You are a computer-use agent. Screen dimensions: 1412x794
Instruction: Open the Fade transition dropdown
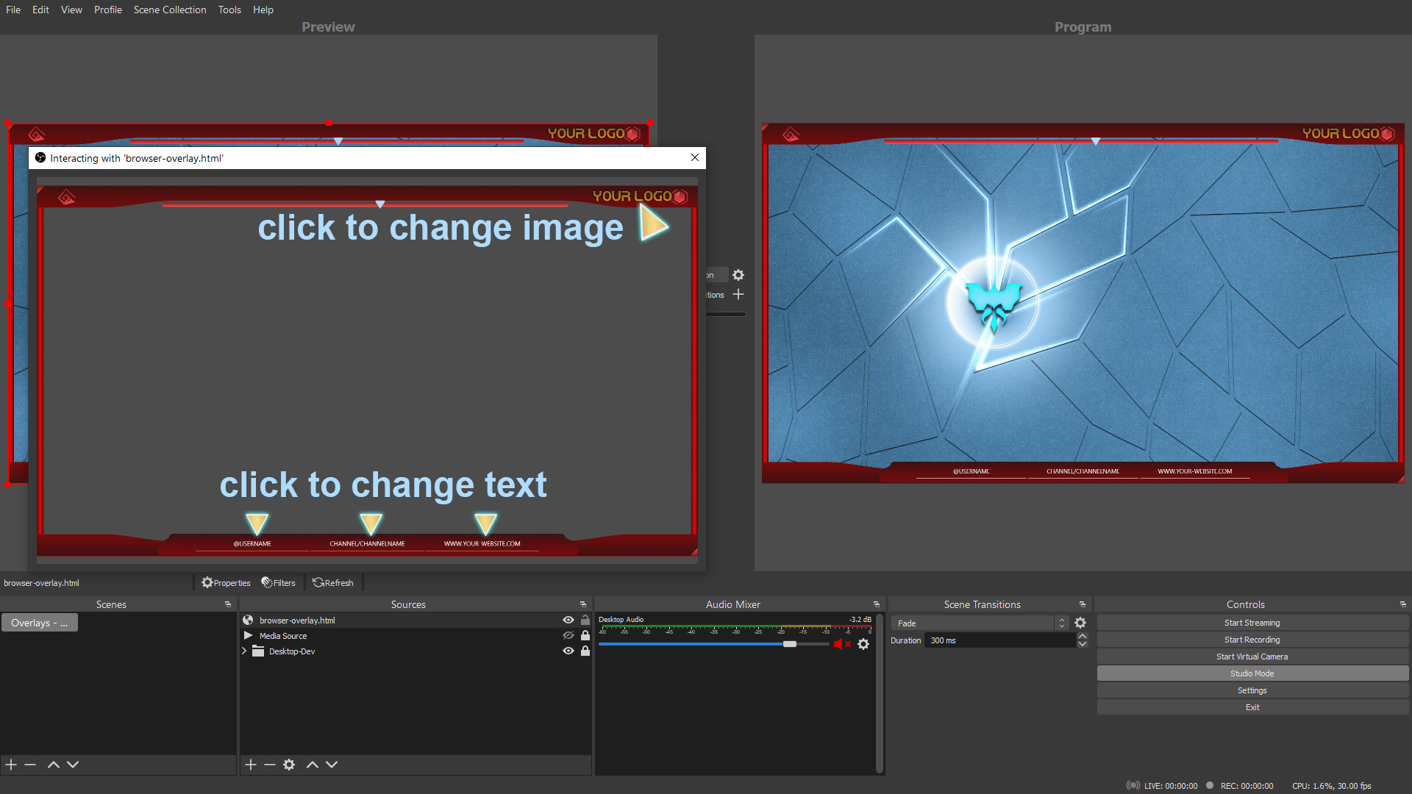[979, 623]
